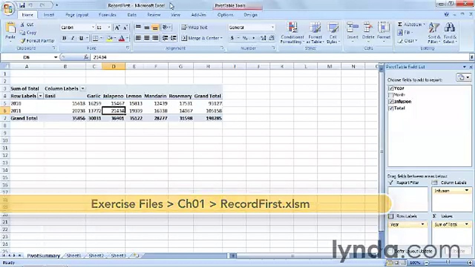Open Find & Select
This screenshot has height=267, width=475.
point(449,33)
